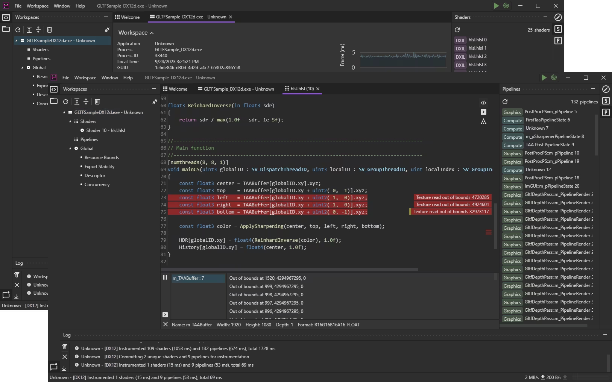
Task: Toggle the pin icon in Workspaces panel
Action: click(155, 102)
